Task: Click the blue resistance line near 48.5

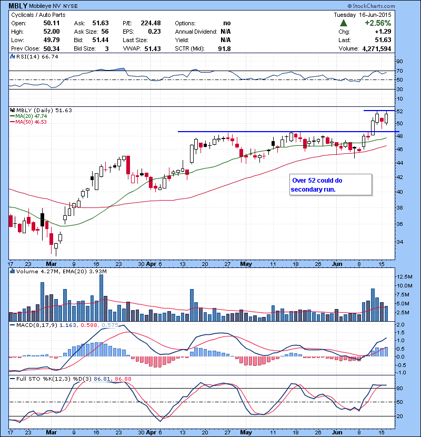Action: click(288, 132)
